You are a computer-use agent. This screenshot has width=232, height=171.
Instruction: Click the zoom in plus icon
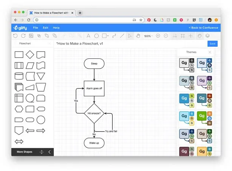click(x=158, y=36)
